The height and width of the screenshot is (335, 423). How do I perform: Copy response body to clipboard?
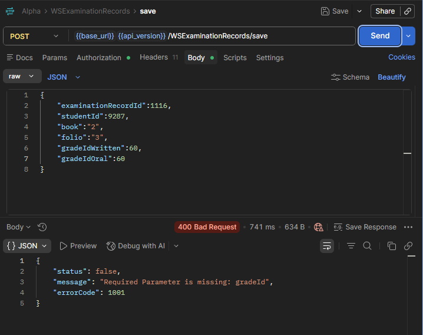pos(391,246)
